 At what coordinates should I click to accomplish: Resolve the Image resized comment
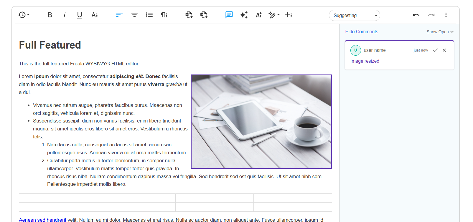point(435,50)
